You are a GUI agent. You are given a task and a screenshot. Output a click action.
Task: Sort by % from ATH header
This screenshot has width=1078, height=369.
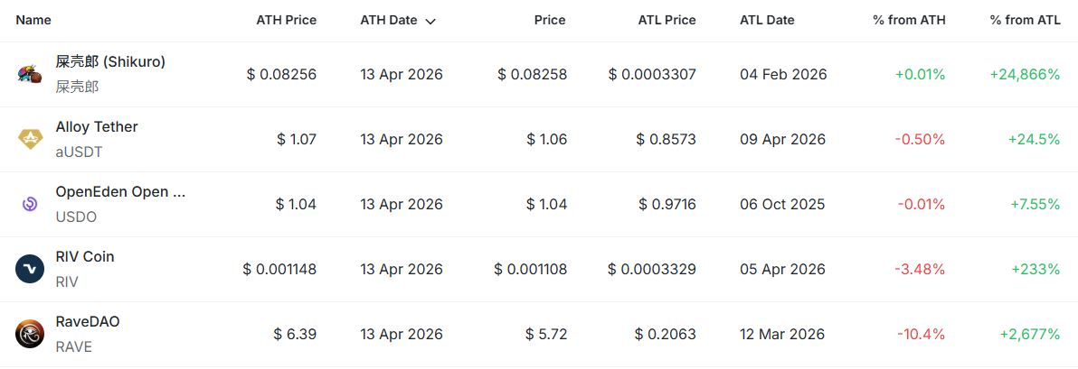pos(909,20)
